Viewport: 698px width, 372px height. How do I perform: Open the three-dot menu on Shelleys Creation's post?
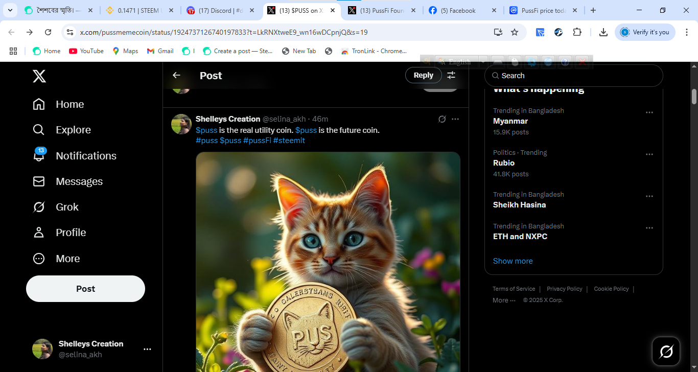coord(455,119)
